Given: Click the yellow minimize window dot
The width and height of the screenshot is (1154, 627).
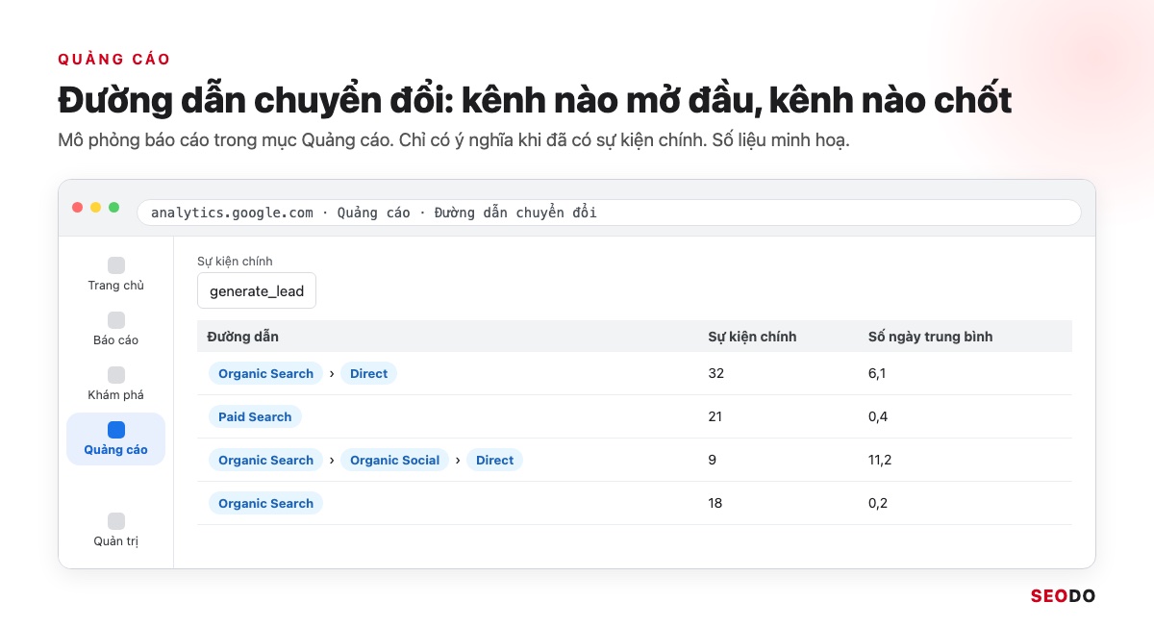Looking at the screenshot, I should (96, 207).
